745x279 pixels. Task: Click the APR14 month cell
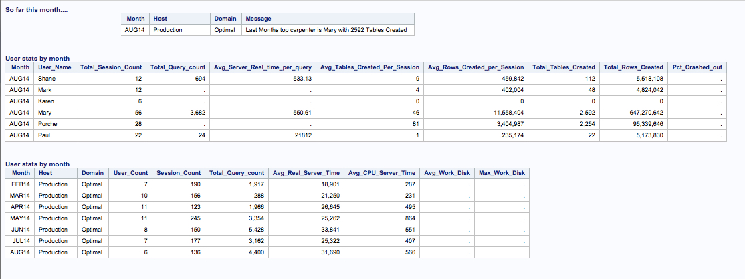point(21,207)
